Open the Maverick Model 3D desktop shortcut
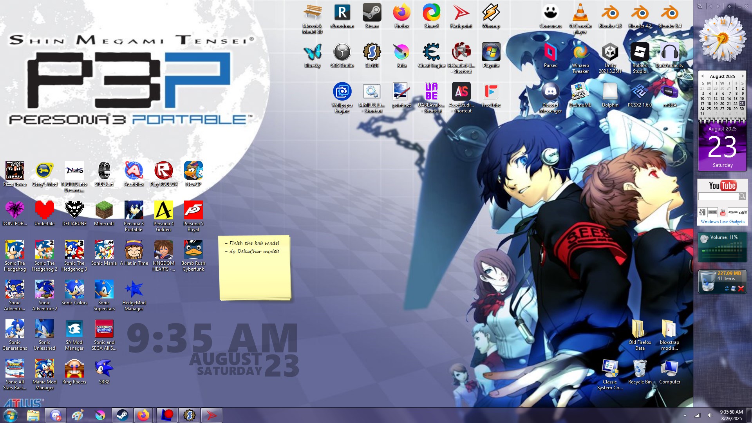The image size is (752, 423). coord(312,18)
